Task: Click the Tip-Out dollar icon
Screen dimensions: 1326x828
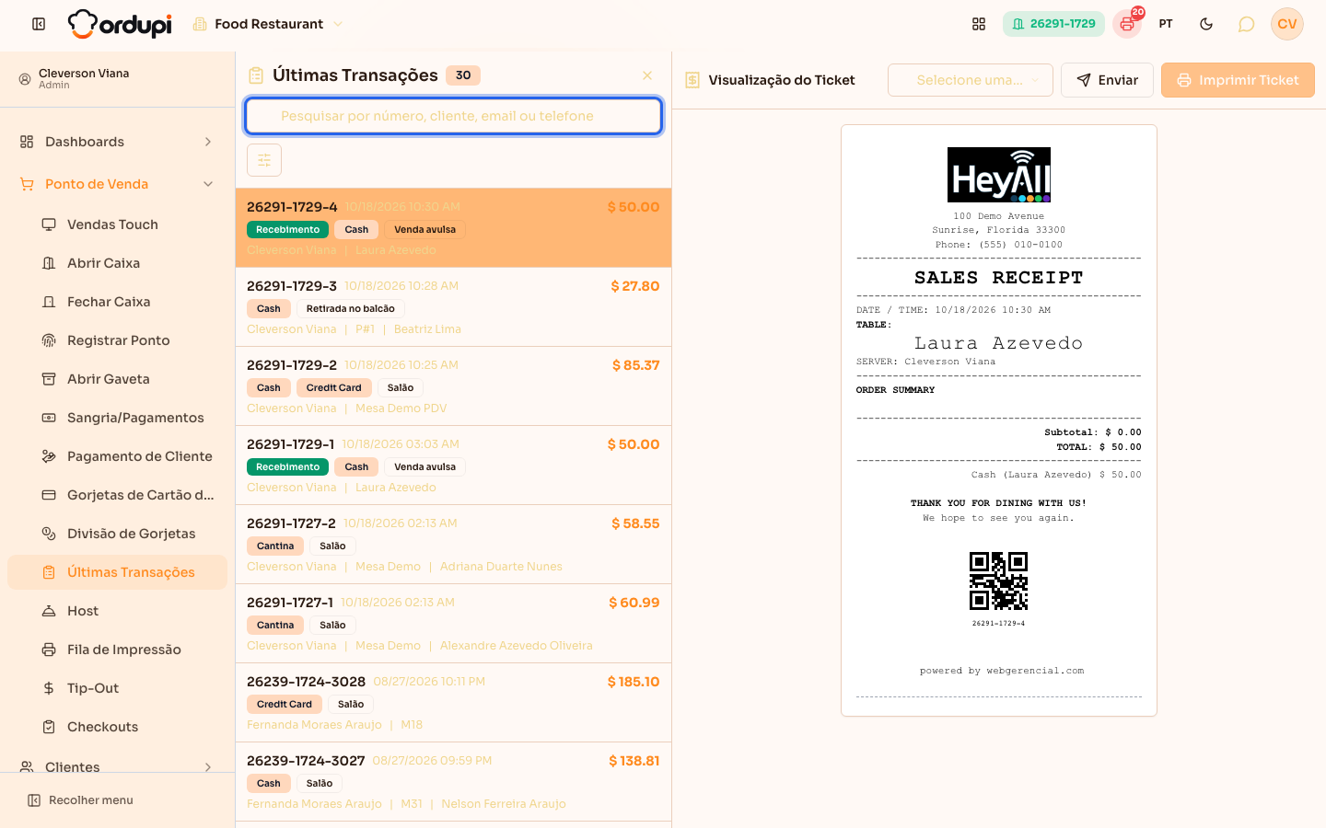Action: [49, 688]
